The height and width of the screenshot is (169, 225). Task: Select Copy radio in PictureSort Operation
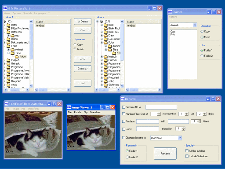point(75,44)
